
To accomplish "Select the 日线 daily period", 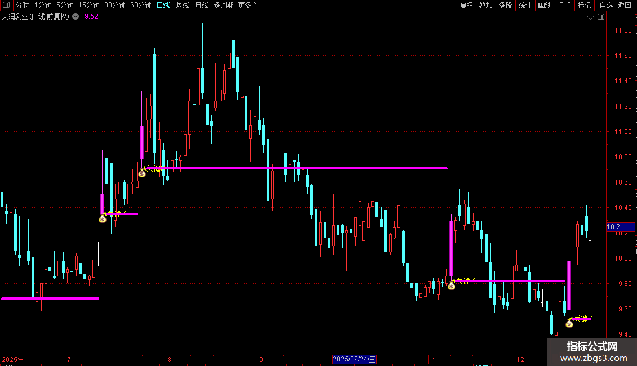I will pos(163,5).
